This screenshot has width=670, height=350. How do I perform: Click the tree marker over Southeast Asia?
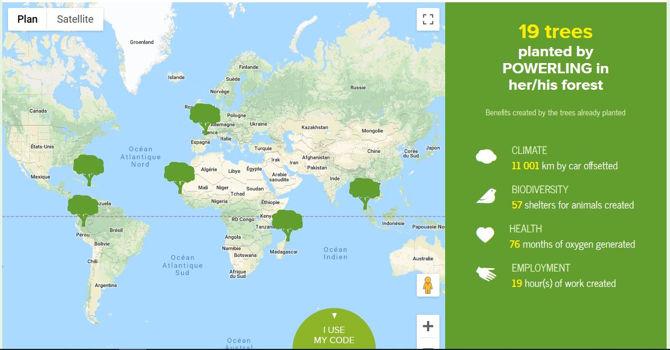click(365, 194)
